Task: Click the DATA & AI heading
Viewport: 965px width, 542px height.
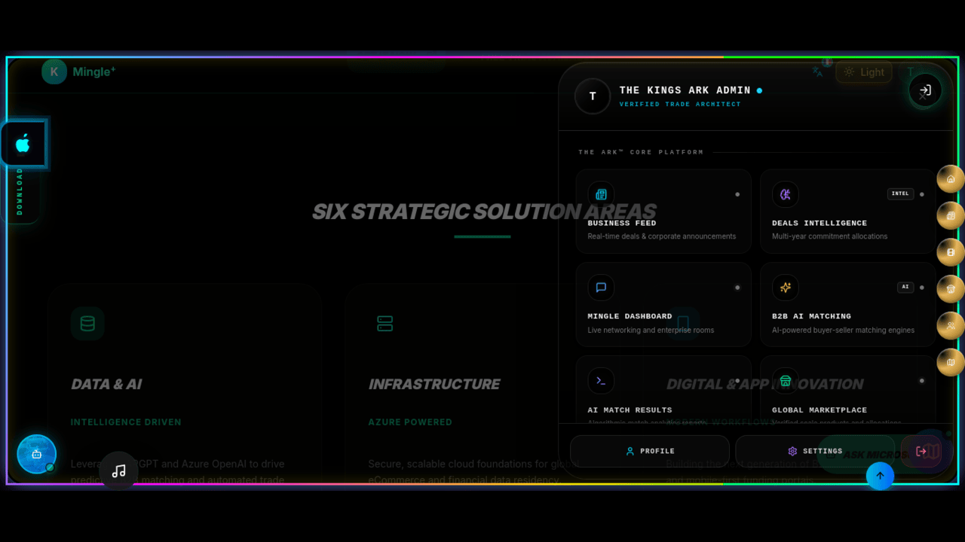Action: (106, 384)
